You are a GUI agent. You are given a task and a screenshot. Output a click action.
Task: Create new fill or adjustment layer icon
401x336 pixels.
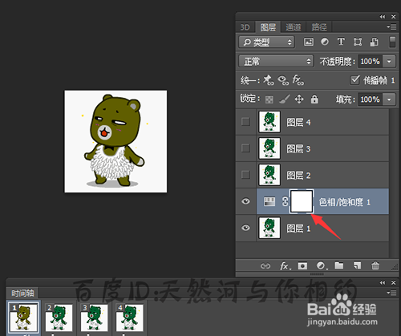click(321, 265)
